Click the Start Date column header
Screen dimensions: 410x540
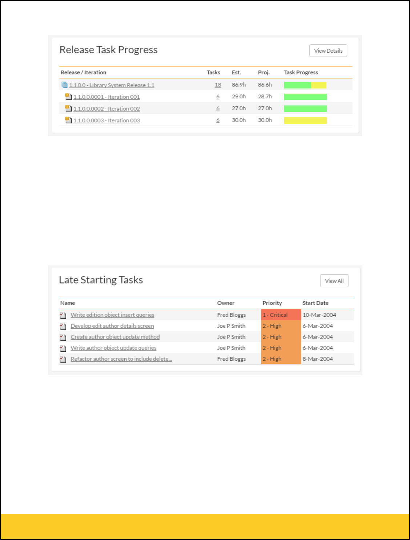pos(315,303)
